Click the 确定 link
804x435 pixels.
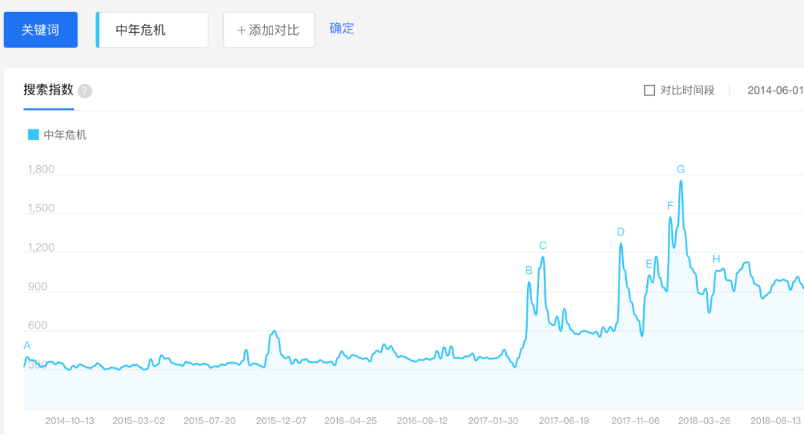pyautogui.click(x=342, y=28)
